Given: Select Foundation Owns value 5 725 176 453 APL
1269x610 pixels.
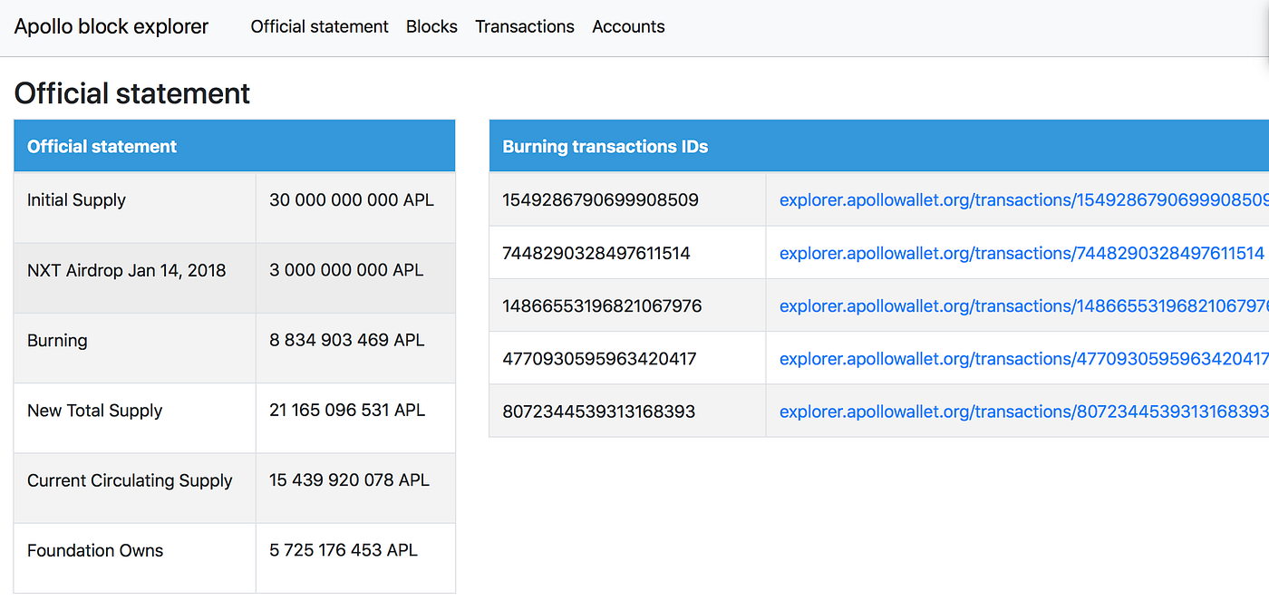Looking at the screenshot, I should (344, 550).
